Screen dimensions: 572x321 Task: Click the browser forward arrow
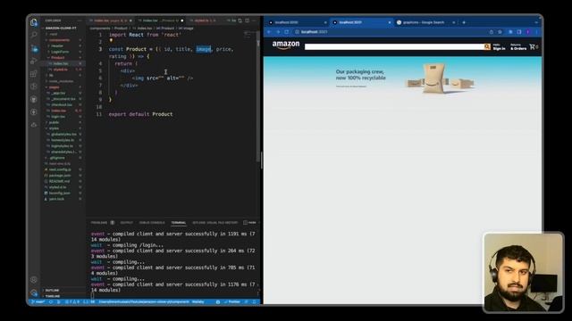tap(278, 32)
